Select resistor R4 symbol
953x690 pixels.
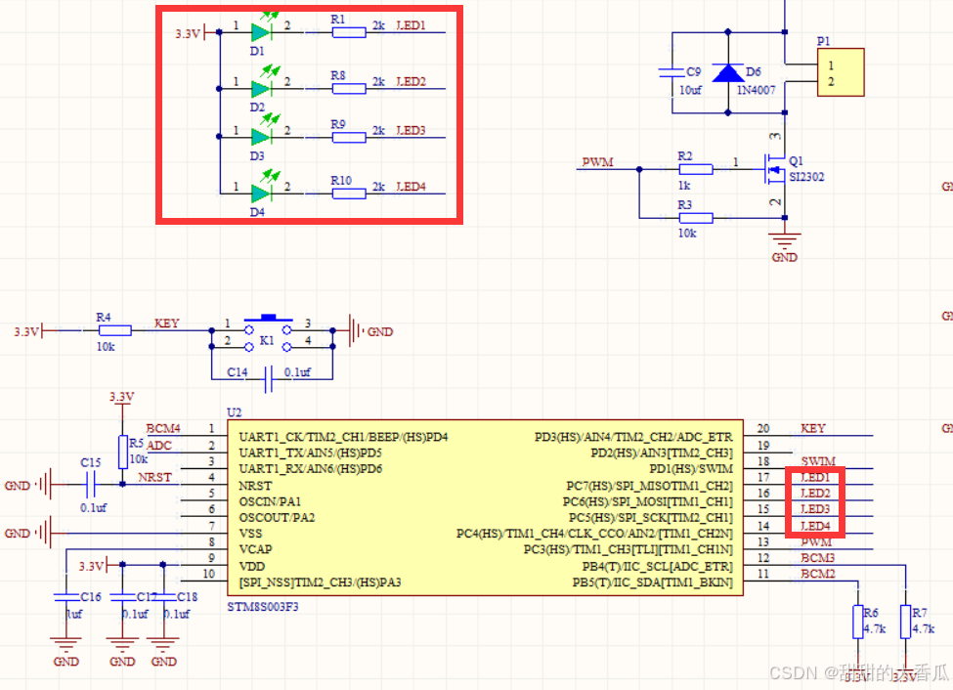click(x=115, y=330)
